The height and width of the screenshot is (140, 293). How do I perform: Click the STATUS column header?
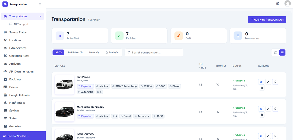237,66
